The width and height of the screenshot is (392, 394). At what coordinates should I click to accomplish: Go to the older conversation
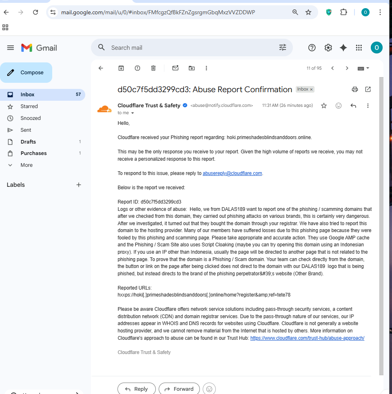click(x=347, y=68)
